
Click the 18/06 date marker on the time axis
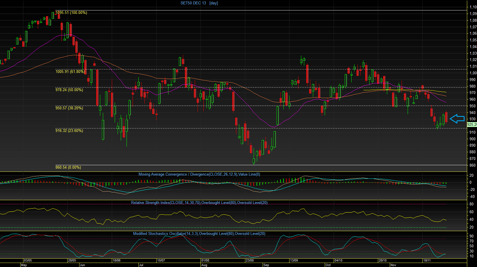(116, 261)
